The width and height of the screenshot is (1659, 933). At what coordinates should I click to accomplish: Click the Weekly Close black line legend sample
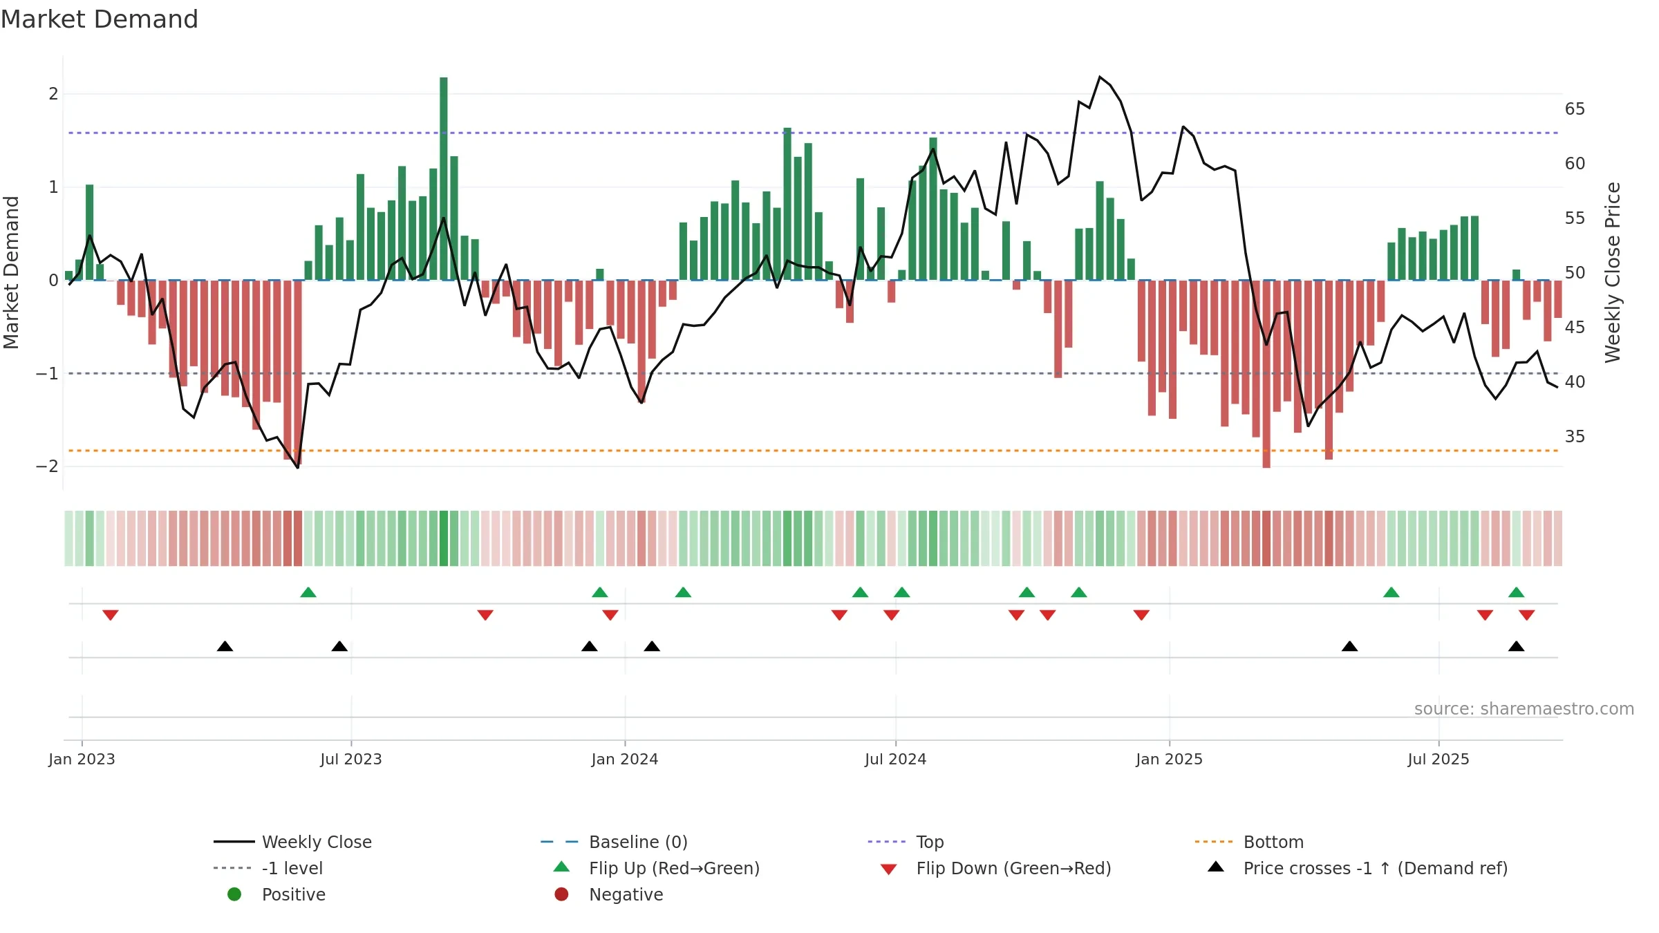pyautogui.click(x=234, y=842)
